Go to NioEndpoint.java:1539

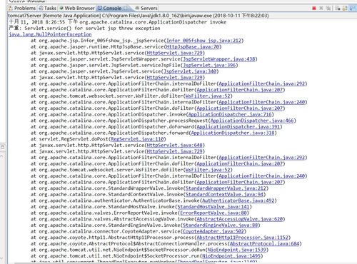[237, 250]
